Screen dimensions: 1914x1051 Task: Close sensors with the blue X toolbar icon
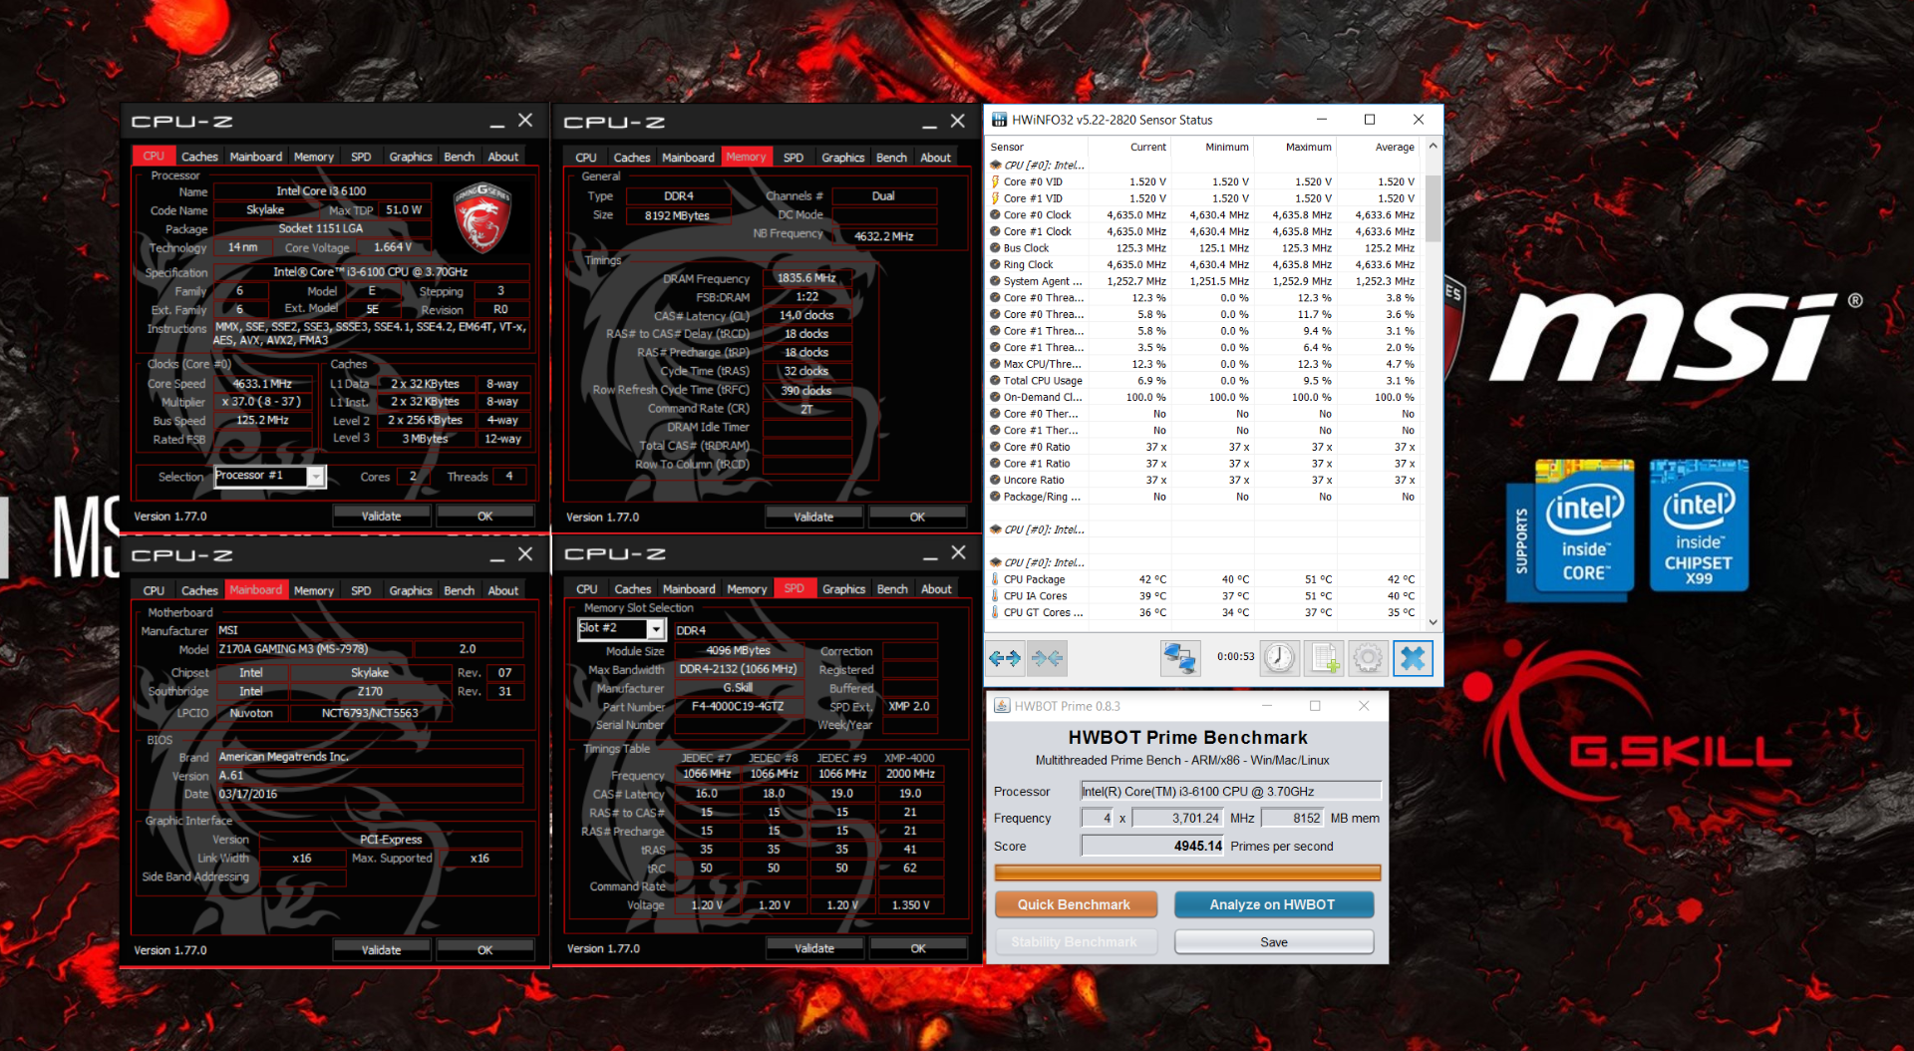(x=1413, y=658)
